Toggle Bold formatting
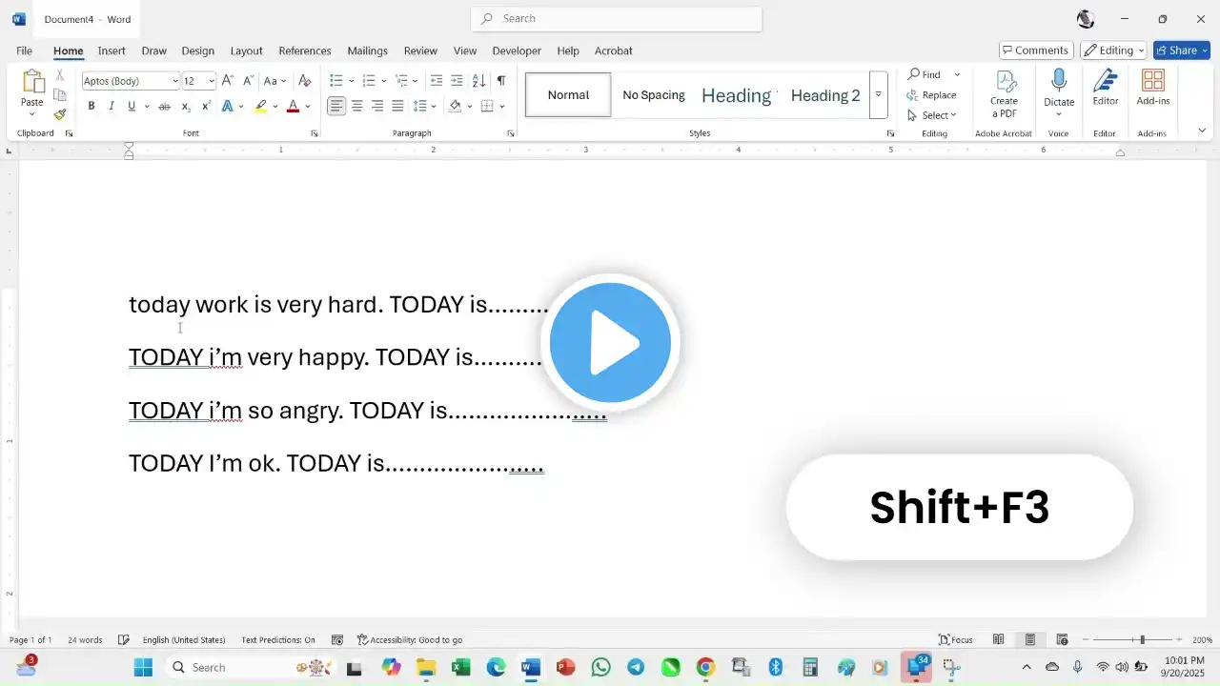The image size is (1220, 686). (x=91, y=107)
